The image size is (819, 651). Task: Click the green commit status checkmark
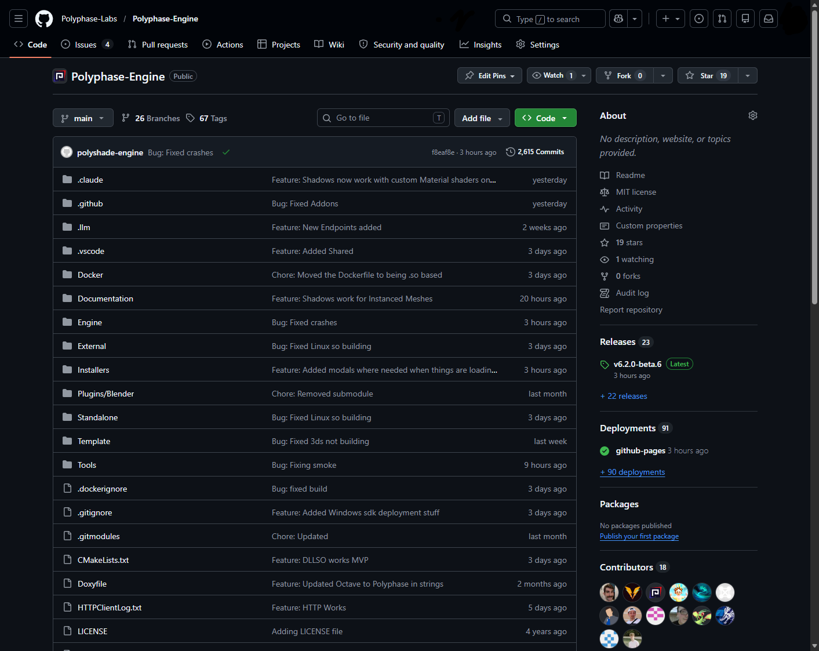click(226, 152)
